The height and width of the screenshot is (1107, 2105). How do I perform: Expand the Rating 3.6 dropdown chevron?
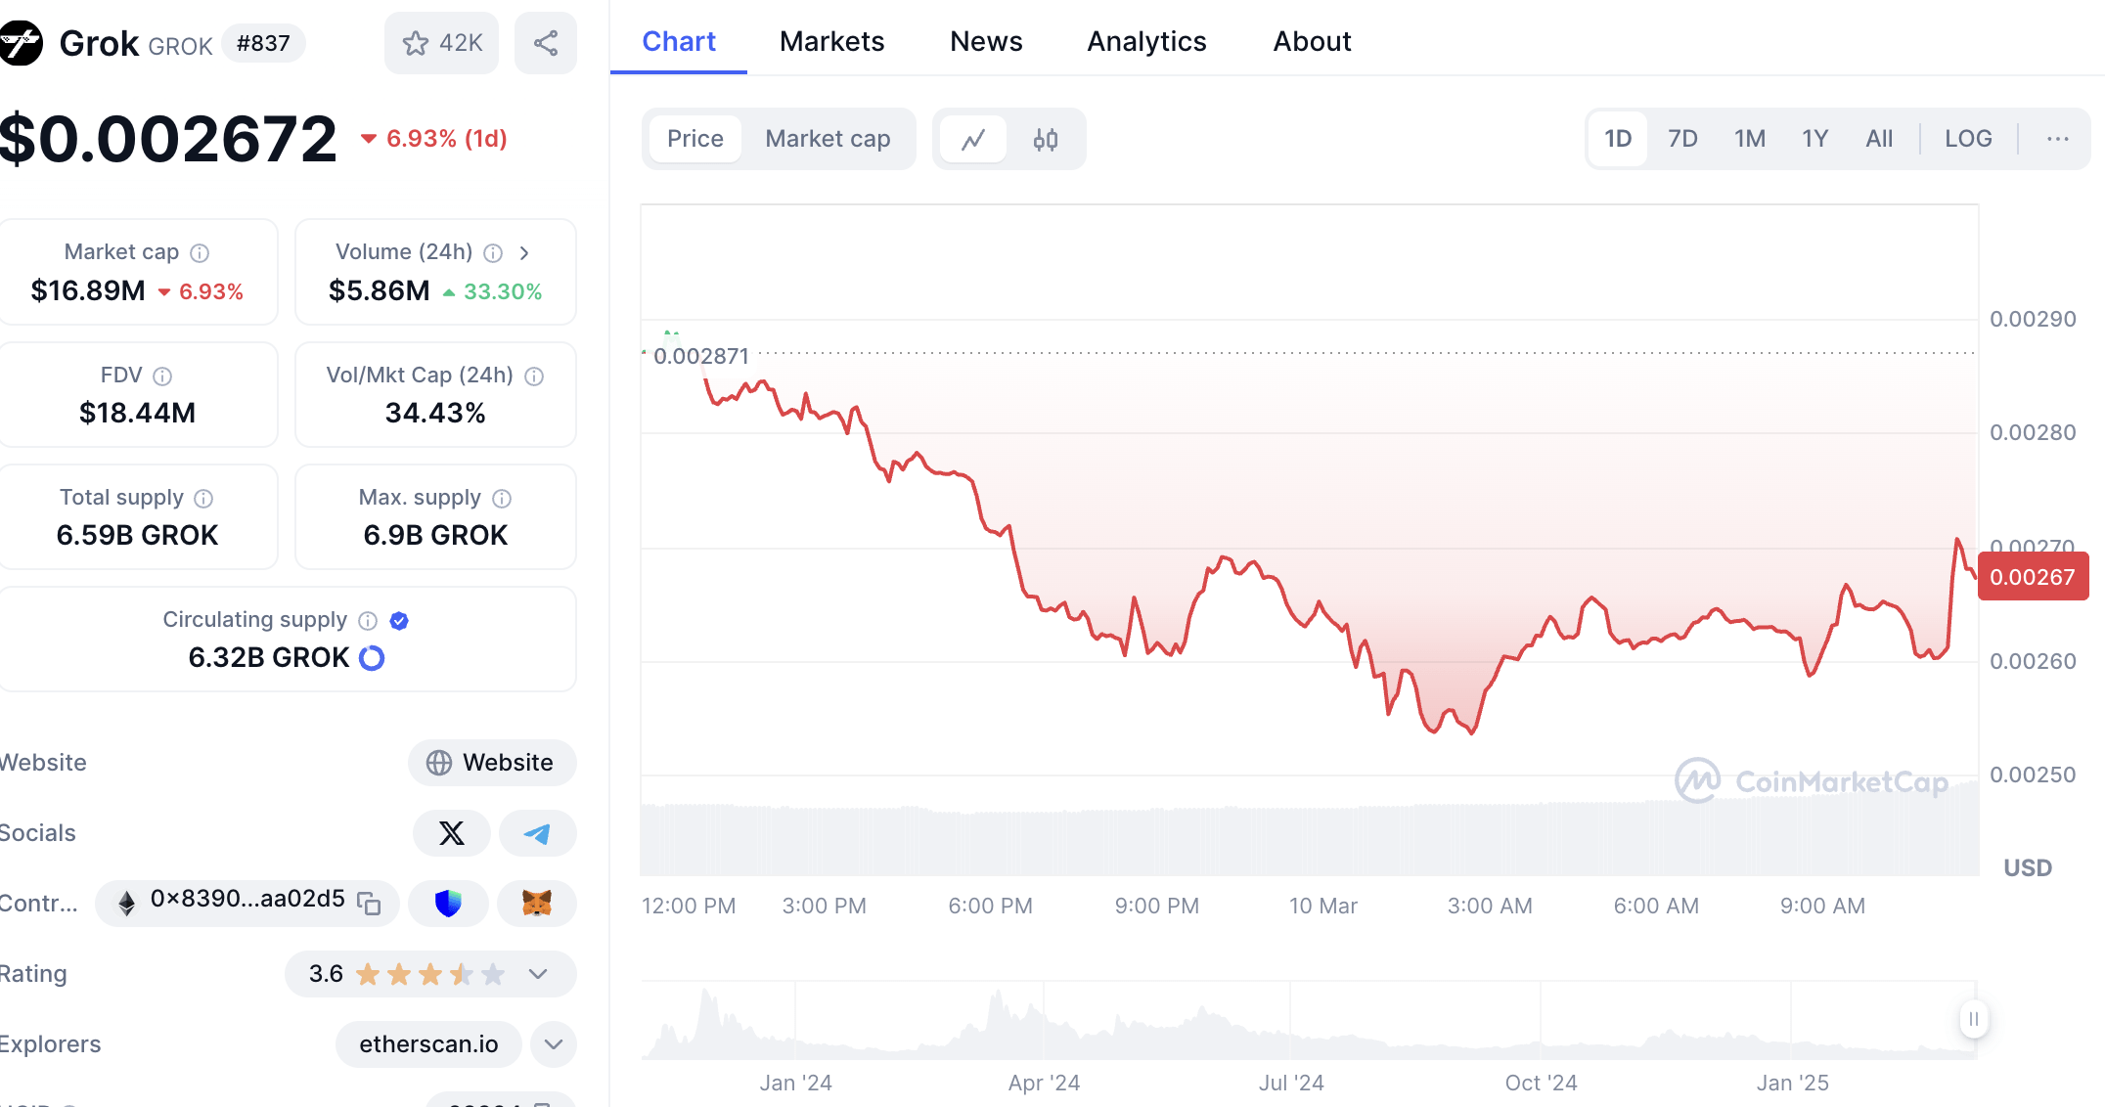538,974
